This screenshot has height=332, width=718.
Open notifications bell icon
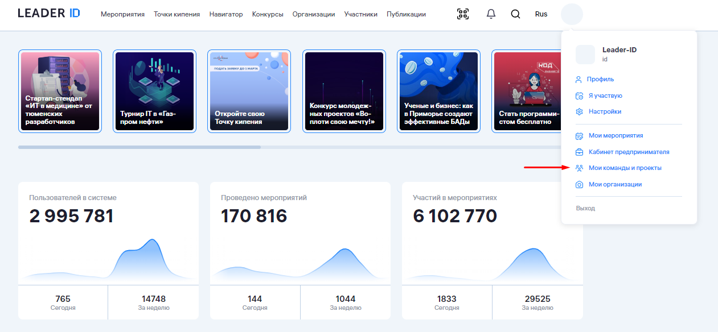pyautogui.click(x=491, y=14)
